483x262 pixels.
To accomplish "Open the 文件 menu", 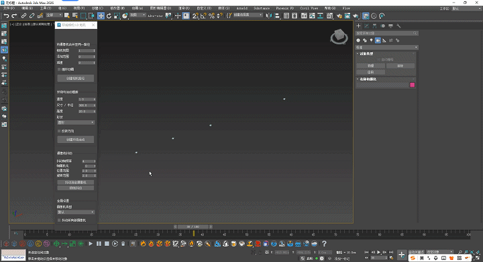I will 8,8.
